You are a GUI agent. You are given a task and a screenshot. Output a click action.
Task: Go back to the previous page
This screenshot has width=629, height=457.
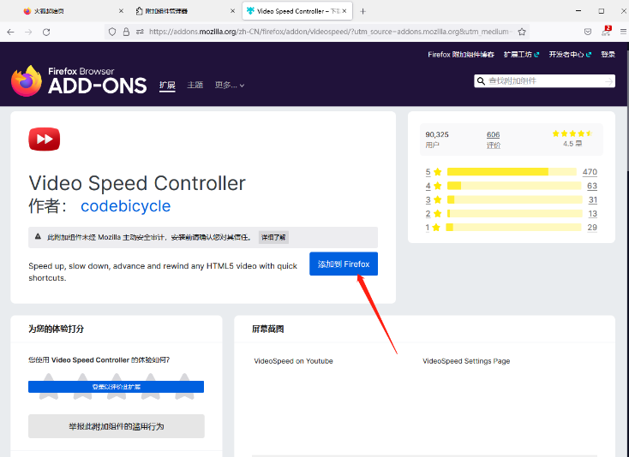point(11,32)
